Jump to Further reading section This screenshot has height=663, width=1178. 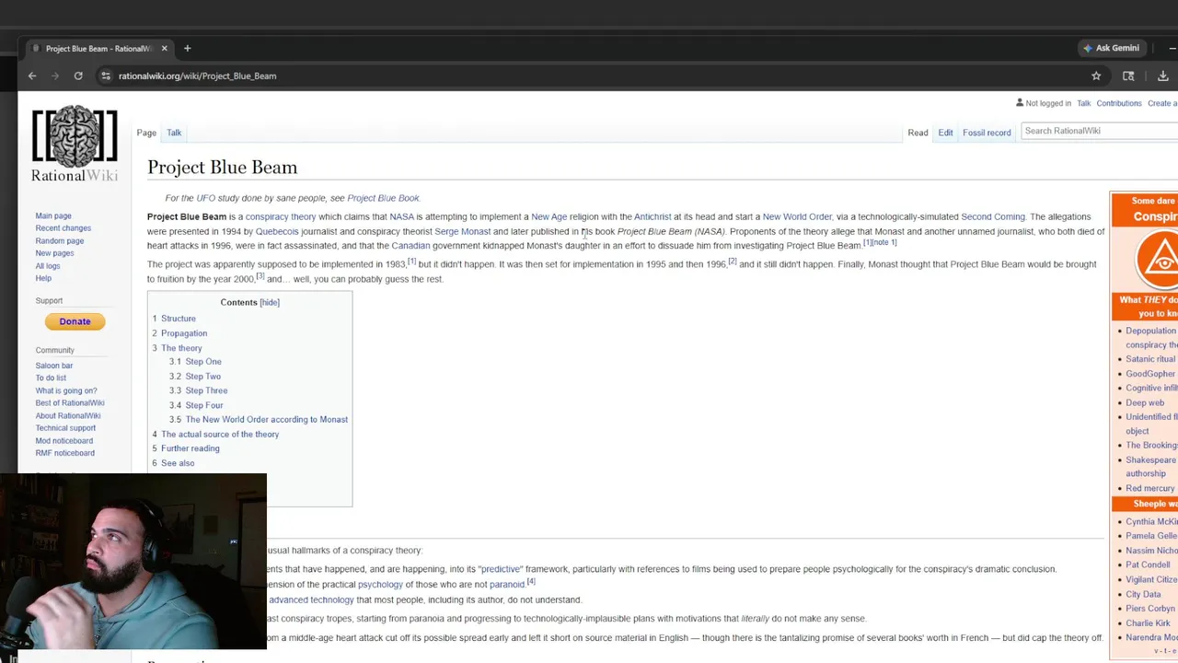click(191, 448)
